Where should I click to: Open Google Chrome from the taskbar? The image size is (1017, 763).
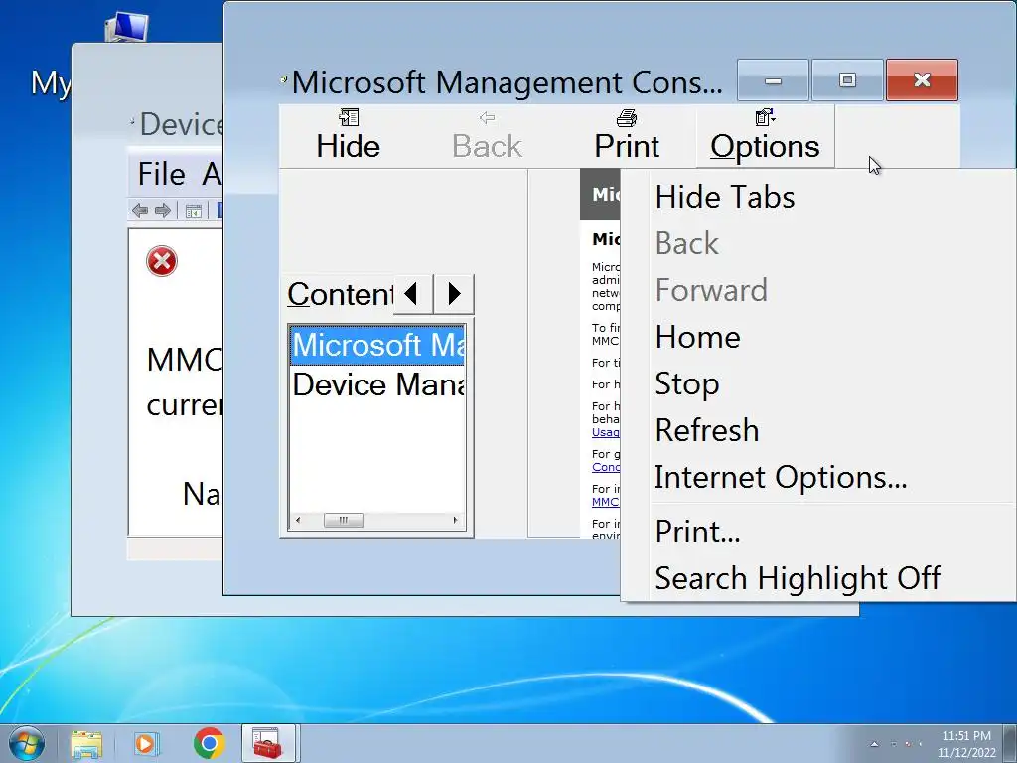coord(209,743)
